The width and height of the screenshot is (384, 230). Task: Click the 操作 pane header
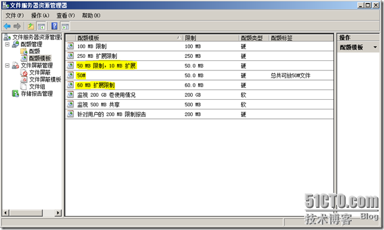pos(358,38)
